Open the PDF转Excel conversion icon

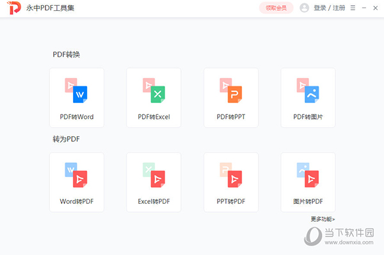[x=154, y=91]
